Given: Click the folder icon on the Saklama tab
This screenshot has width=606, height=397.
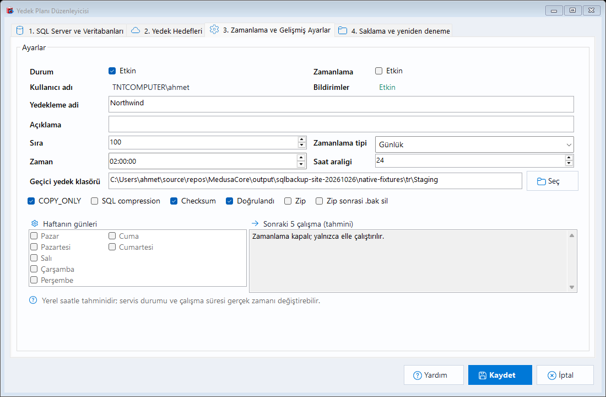Looking at the screenshot, I should click(343, 30).
